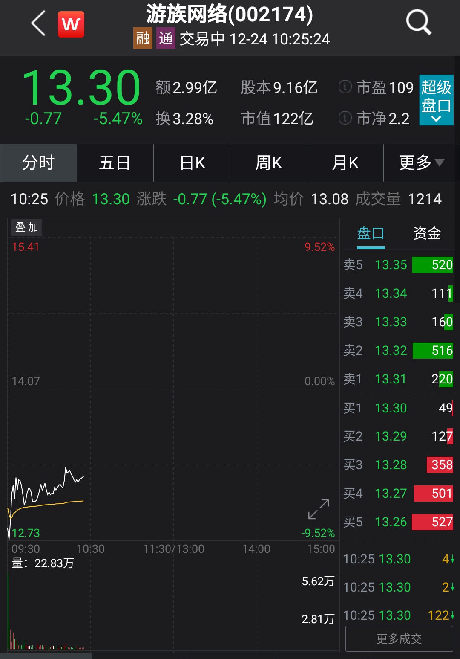Select the 盘口 order book tab
Image resolution: width=460 pixels, height=659 pixels.
[371, 234]
